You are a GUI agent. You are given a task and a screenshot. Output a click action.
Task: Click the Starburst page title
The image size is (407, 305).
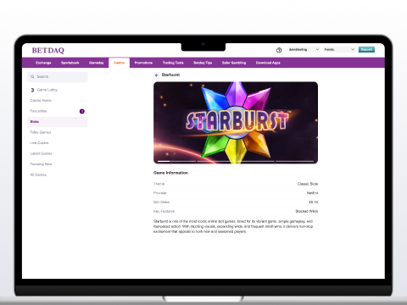pyautogui.click(x=170, y=75)
